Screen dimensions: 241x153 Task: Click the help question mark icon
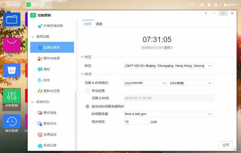point(206,13)
